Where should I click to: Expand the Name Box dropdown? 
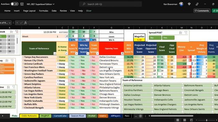pos(10,23)
